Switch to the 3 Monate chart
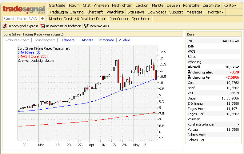This screenshot has width=244, height=154. click(x=67, y=40)
